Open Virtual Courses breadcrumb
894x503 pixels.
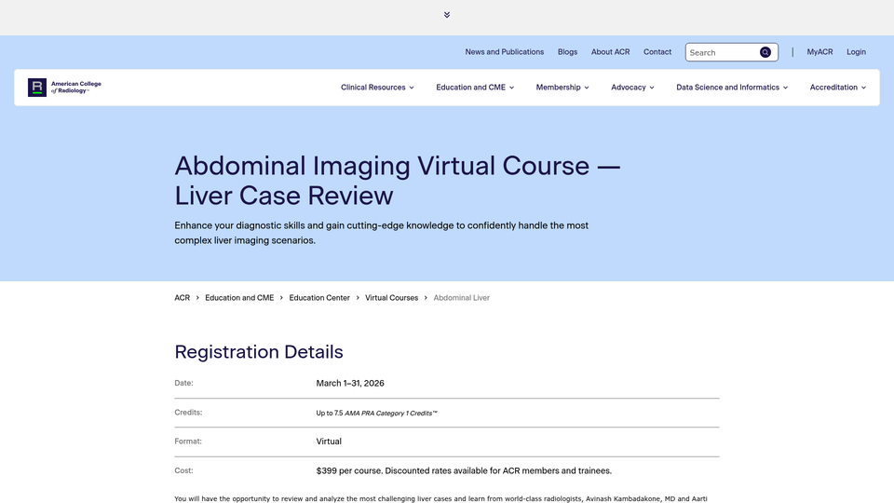point(391,298)
